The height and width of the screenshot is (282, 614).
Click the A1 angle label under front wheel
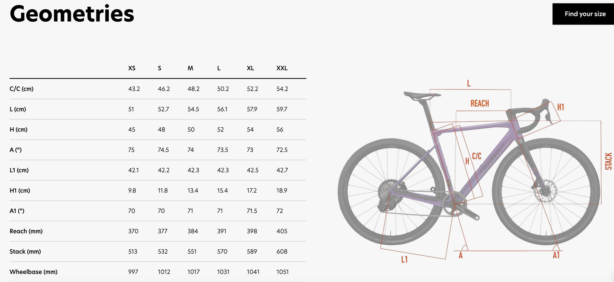556,255
